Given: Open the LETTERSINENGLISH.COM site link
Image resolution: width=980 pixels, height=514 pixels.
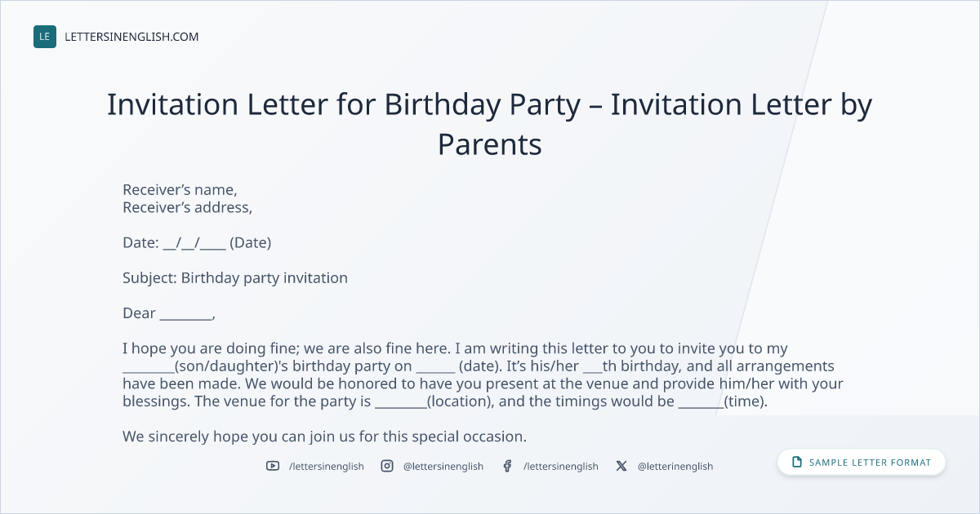Looking at the screenshot, I should [131, 37].
